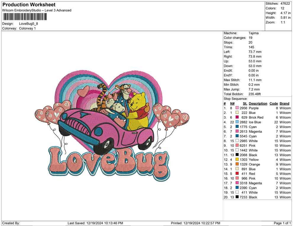Click 'Page 1 of 1' in footer
293x226 pixels.
click(282, 223)
